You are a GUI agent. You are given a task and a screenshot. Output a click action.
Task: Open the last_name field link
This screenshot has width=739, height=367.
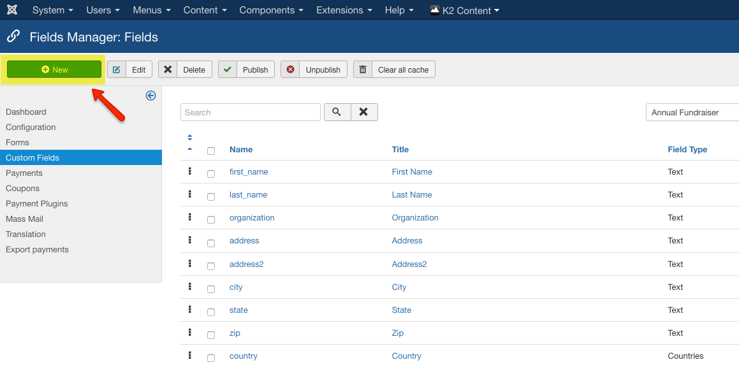click(248, 195)
